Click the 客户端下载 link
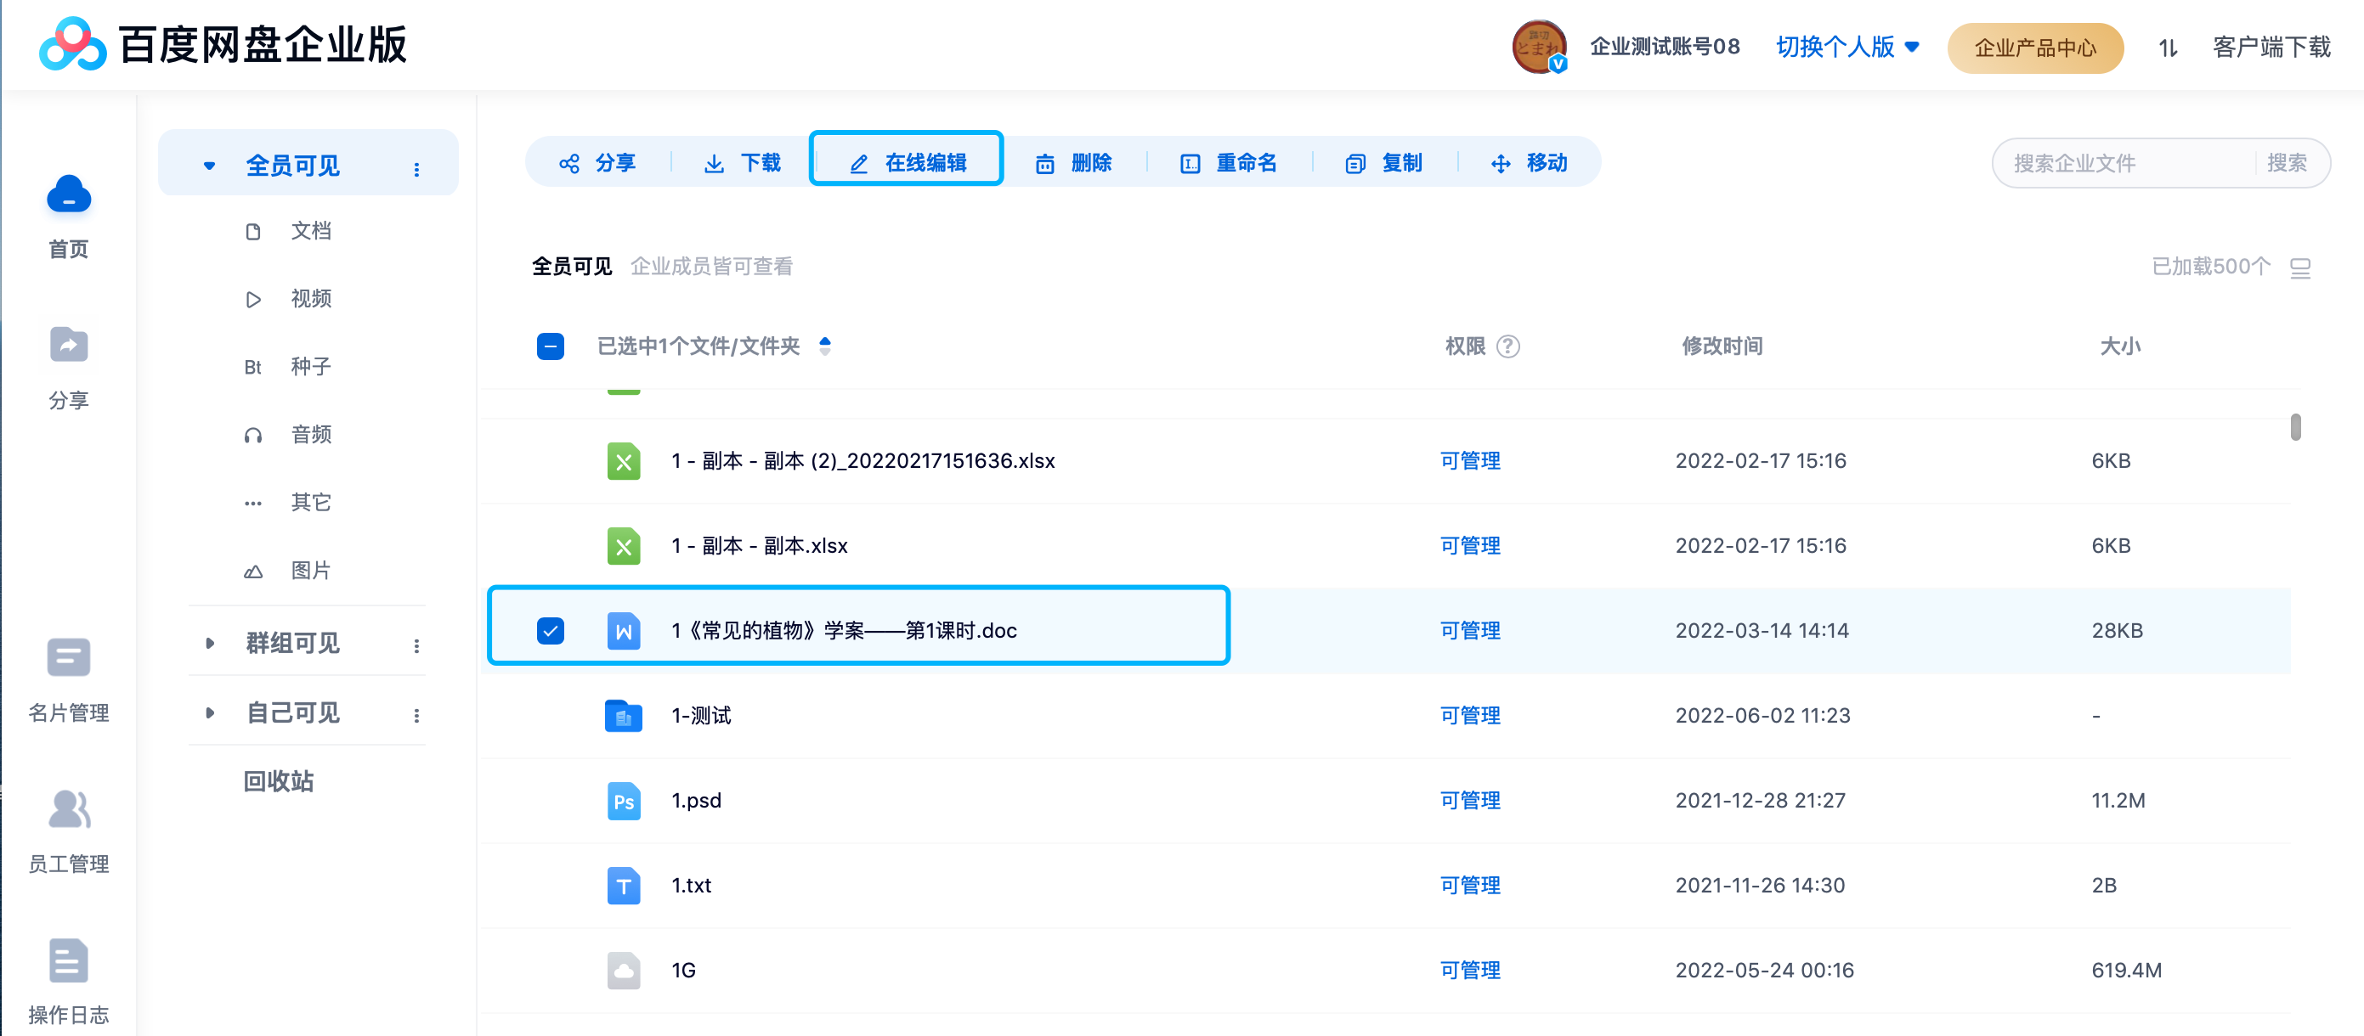 point(2271,47)
